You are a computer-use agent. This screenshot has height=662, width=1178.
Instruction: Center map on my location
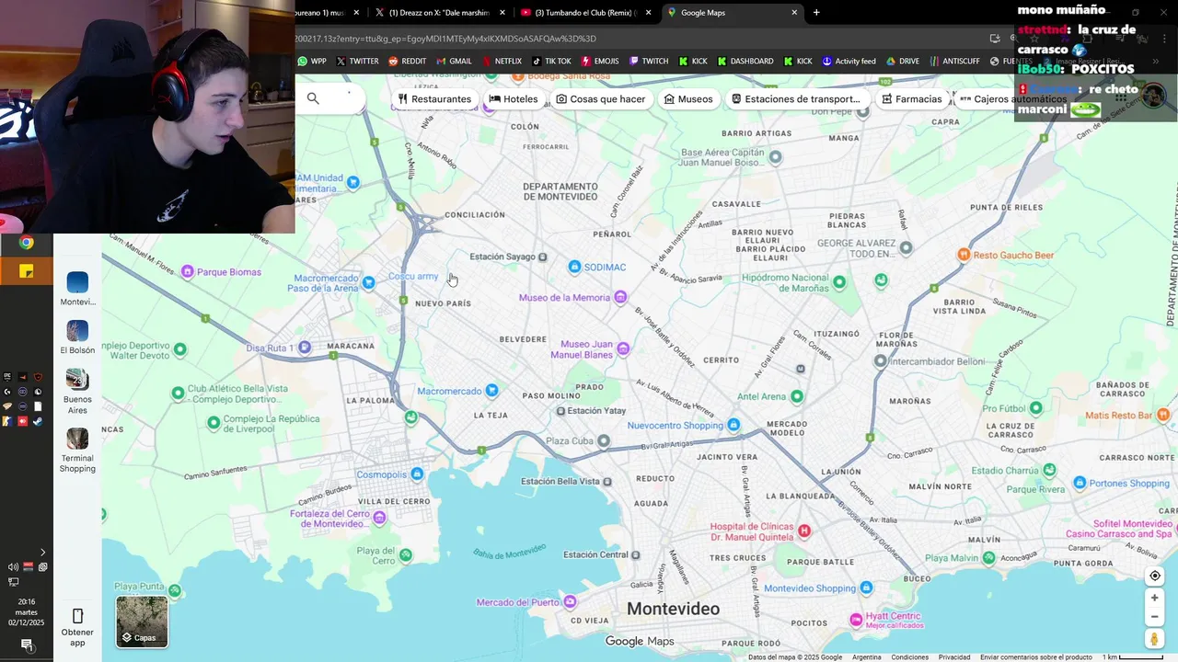coord(1154,576)
